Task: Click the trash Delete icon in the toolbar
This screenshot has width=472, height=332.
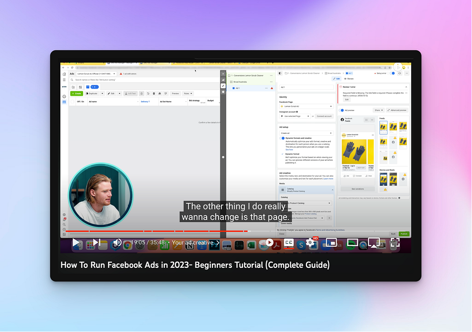Action: pos(154,93)
